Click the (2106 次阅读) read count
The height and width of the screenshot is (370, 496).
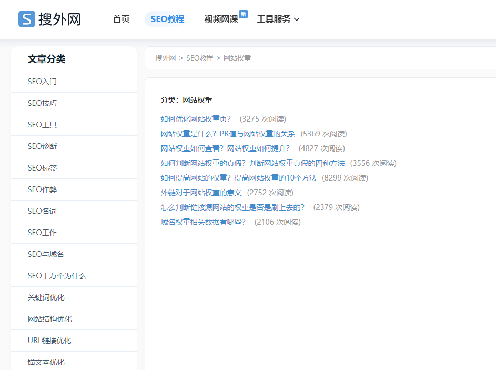[277, 222]
